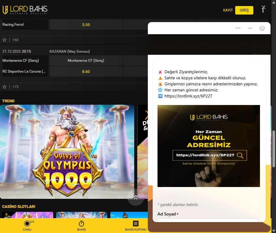Viewport: 276px width, 233px height.
Task: Click the KAYIT register link
Action: point(228,10)
